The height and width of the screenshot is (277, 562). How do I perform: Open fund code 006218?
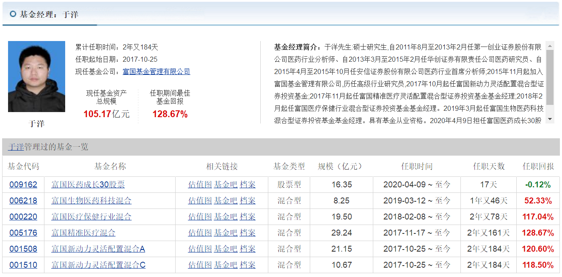(x=23, y=201)
